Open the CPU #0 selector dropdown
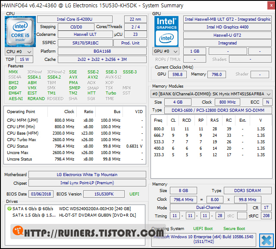Image resolution: width=276 pixels, height=249 pixels. pos(19,52)
